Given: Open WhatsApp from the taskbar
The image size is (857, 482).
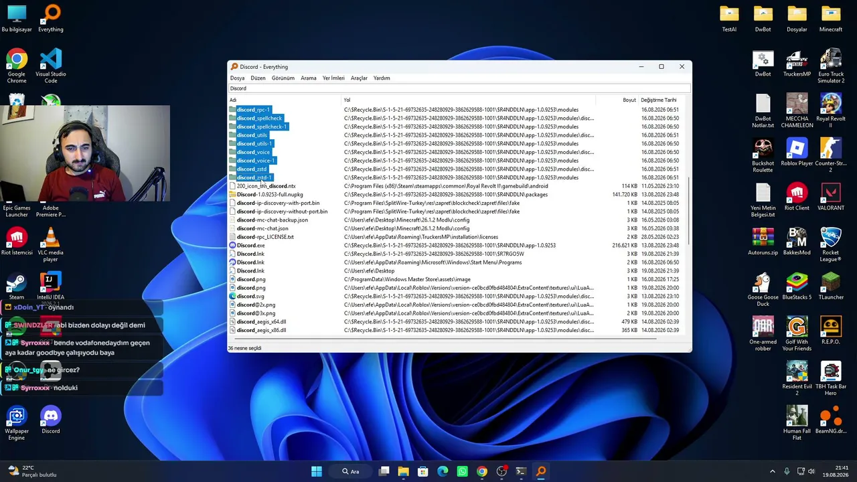Looking at the screenshot, I should click(462, 471).
